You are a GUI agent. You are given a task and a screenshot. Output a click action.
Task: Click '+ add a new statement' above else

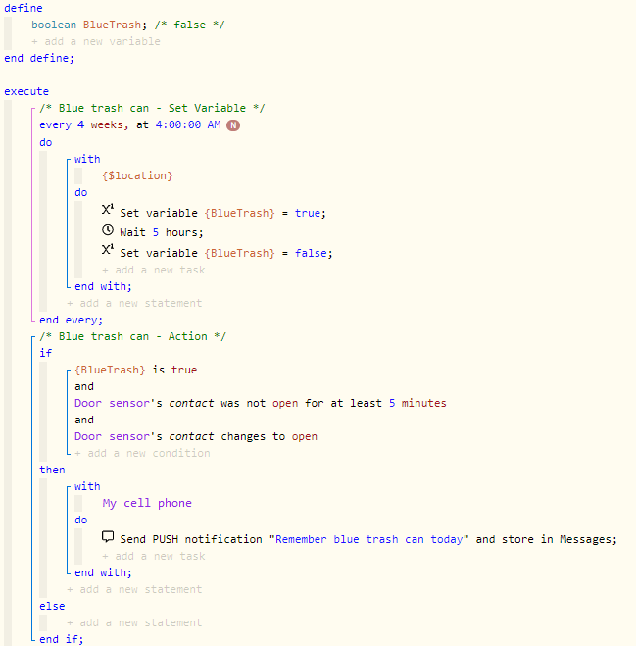coord(134,589)
